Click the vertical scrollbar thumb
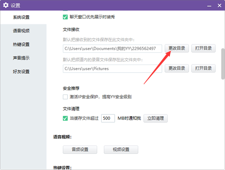This screenshot has height=170, width=225. tap(223, 64)
